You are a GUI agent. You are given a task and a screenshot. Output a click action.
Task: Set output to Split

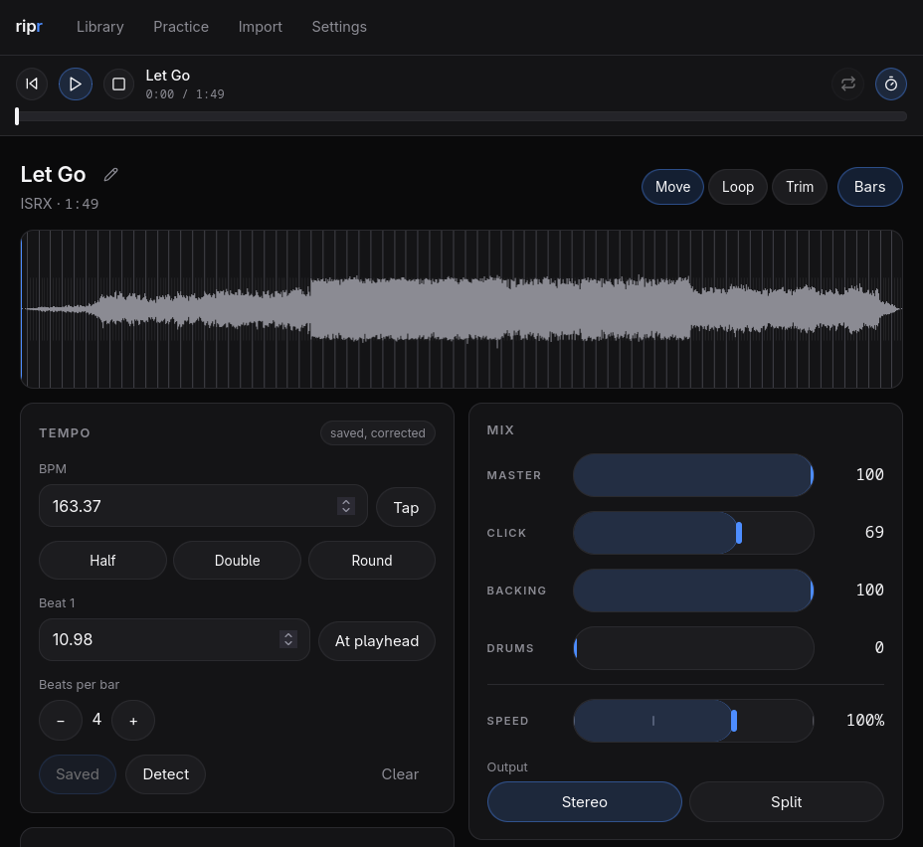click(x=787, y=801)
